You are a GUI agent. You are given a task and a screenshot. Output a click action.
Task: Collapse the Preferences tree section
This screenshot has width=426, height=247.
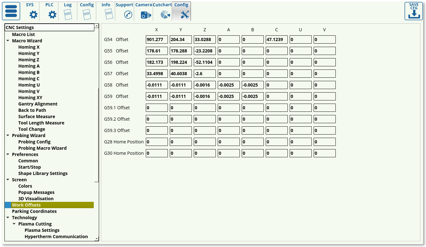(8, 154)
